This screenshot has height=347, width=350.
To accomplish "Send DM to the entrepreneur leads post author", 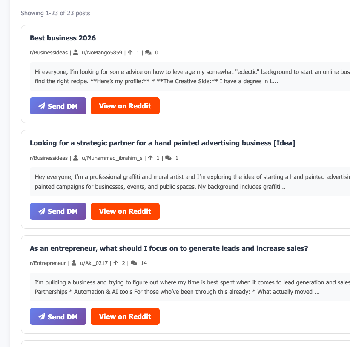I will (x=58, y=316).
